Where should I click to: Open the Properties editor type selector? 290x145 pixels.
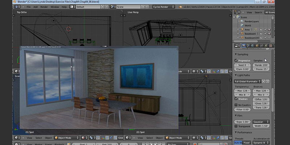[x=237, y=46]
